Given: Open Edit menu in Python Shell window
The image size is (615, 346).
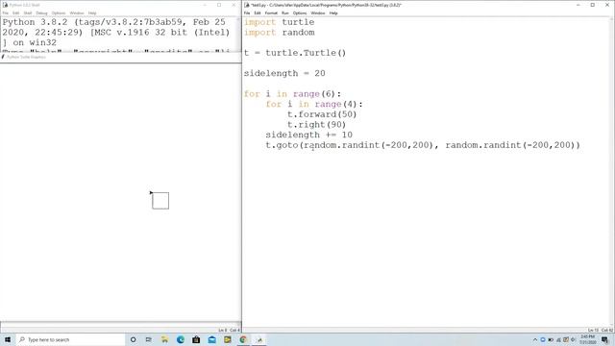Looking at the screenshot, I should pyautogui.click(x=16, y=12).
